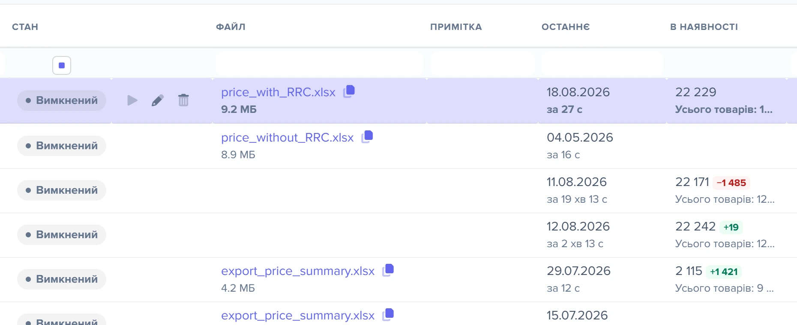Click the ПРИМІТКА filter input field
The image size is (797, 325).
click(x=482, y=64)
